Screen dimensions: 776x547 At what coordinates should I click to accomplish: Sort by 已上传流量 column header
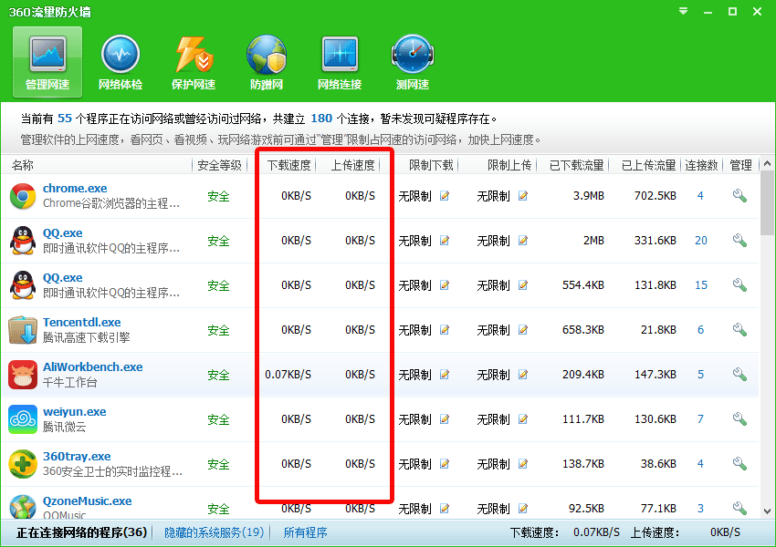pyautogui.click(x=649, y=165)
